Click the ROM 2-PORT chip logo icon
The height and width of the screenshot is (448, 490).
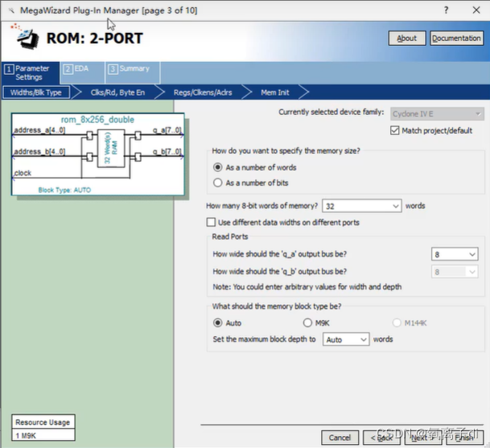pos(26,36)
